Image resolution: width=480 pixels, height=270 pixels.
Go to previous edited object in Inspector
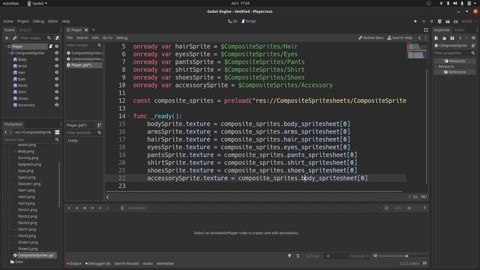460,38
